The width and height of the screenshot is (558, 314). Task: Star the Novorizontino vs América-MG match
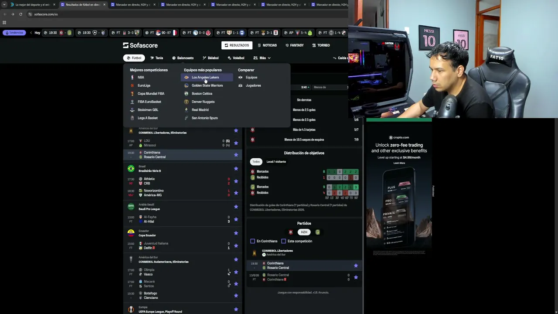pos(236,193)
